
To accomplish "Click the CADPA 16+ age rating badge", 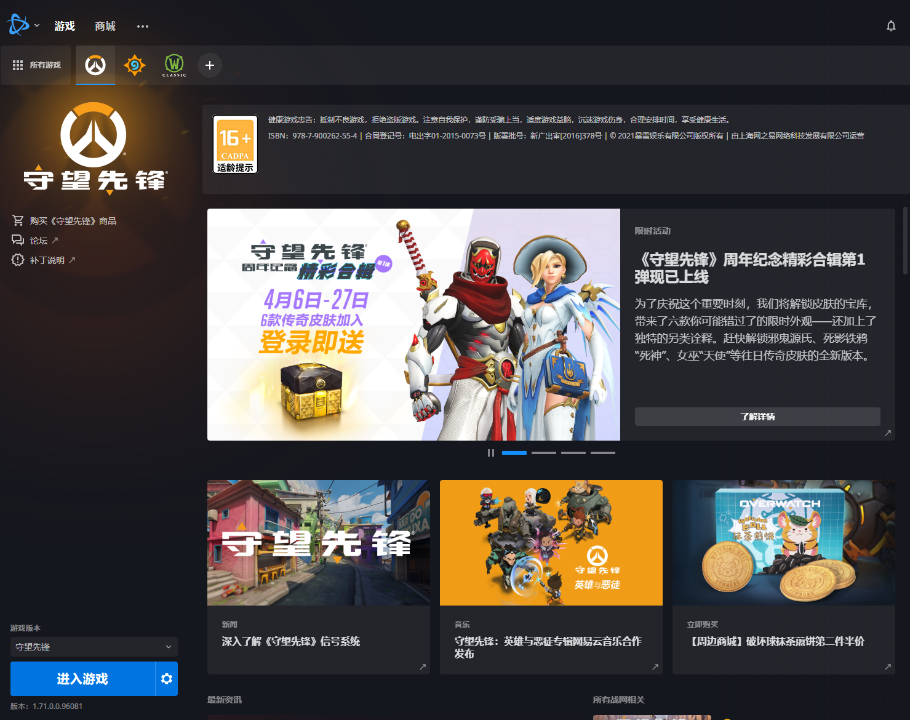I will 235,144.
